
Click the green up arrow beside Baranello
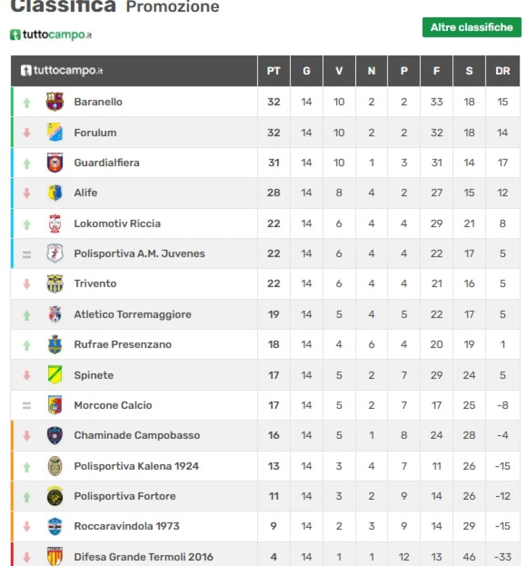[x=27, y=102]
